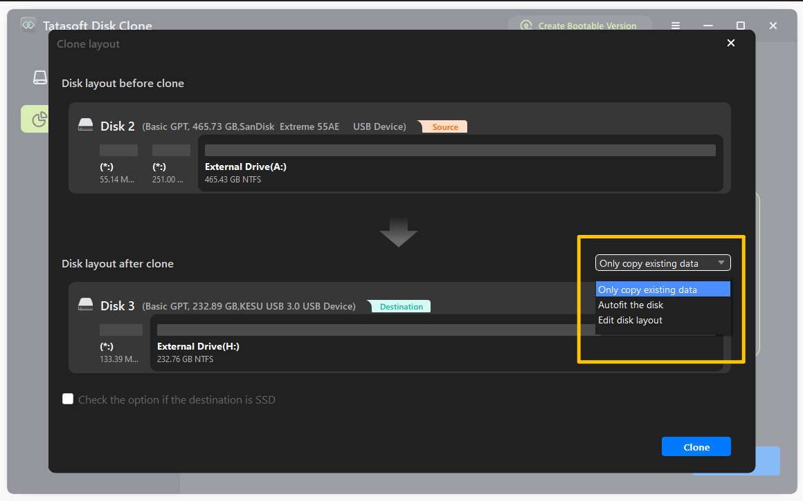Open Create Bootable Version
Image resolution: width=803 pixels, height=501 pixels.
[x=588, y=26]
